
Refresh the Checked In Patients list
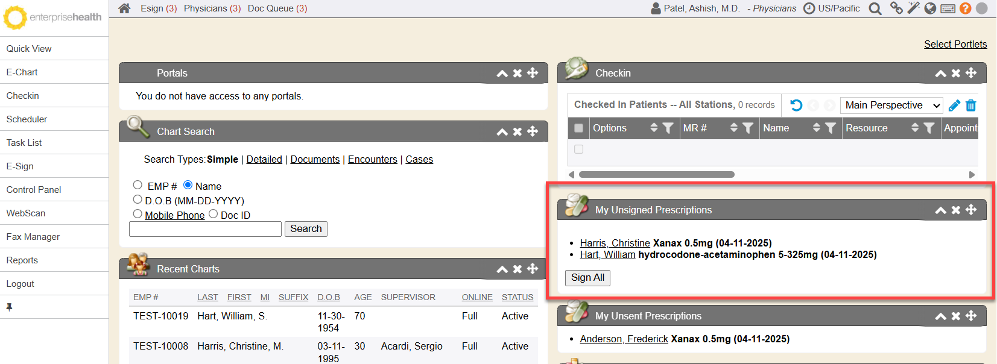coord(796,105)
